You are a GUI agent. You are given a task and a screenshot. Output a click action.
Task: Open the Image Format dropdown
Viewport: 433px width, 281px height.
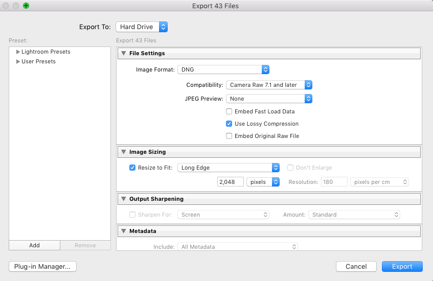tap(223, 69)
